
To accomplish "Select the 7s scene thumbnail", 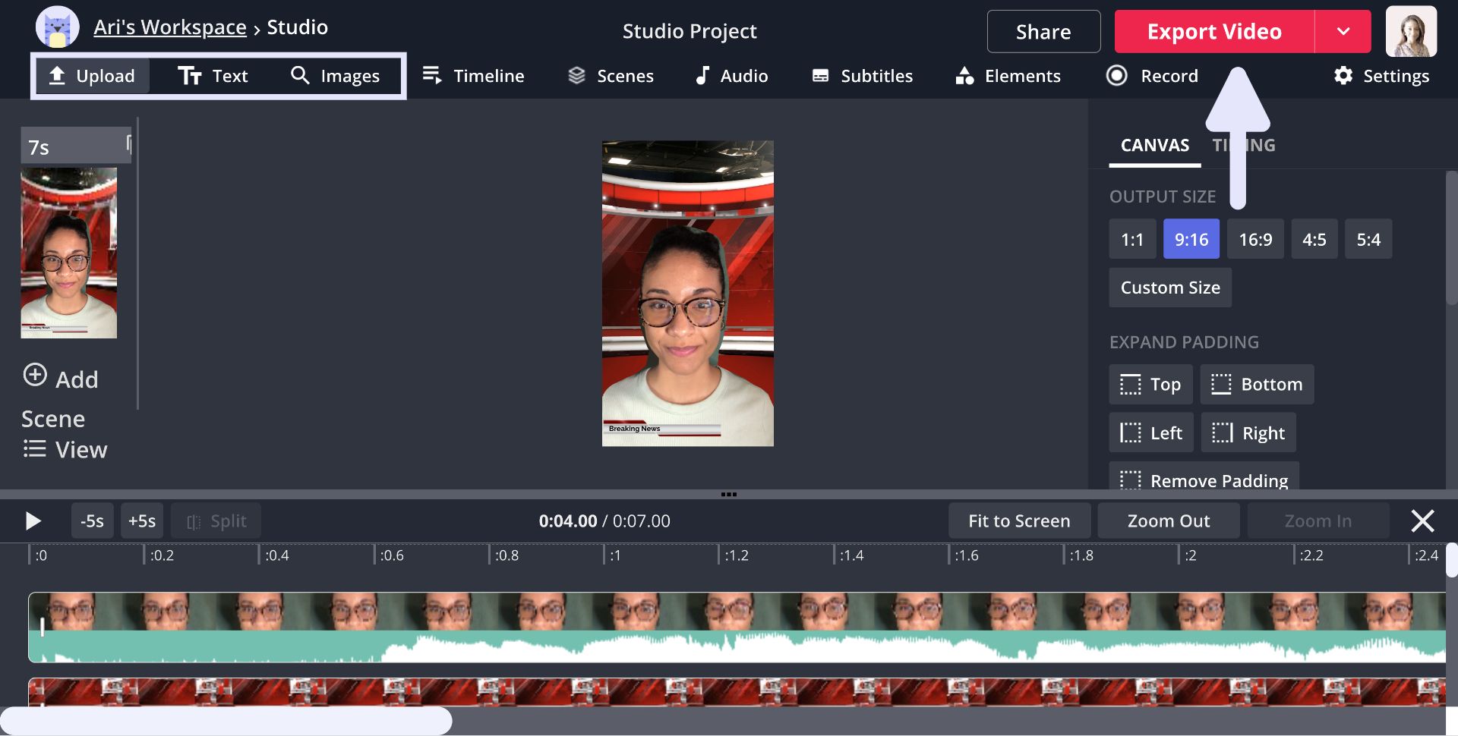I will (x=69, y=252).
